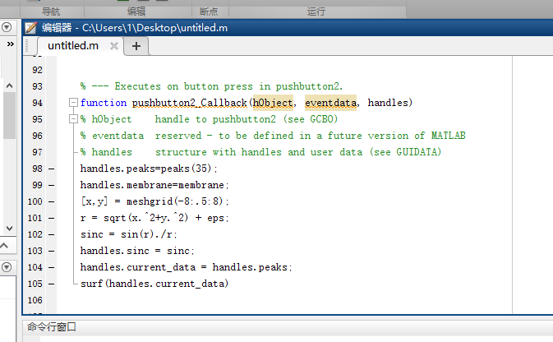
Task: Set breakpoint dash on line 103
Action: [52, 251]
